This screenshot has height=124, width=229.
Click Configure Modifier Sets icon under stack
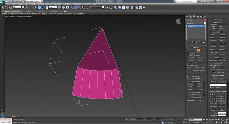click(204, 42)
